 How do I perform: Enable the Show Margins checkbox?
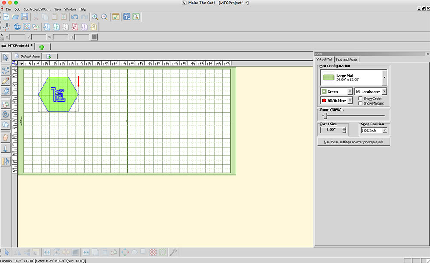click(x=360, y=103)
